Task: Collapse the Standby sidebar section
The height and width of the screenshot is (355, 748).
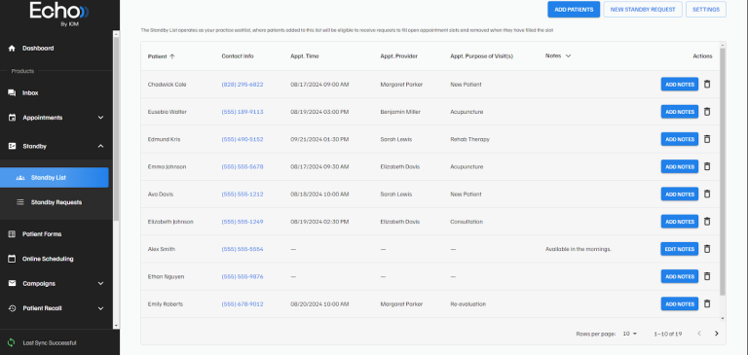Action: 100,146
